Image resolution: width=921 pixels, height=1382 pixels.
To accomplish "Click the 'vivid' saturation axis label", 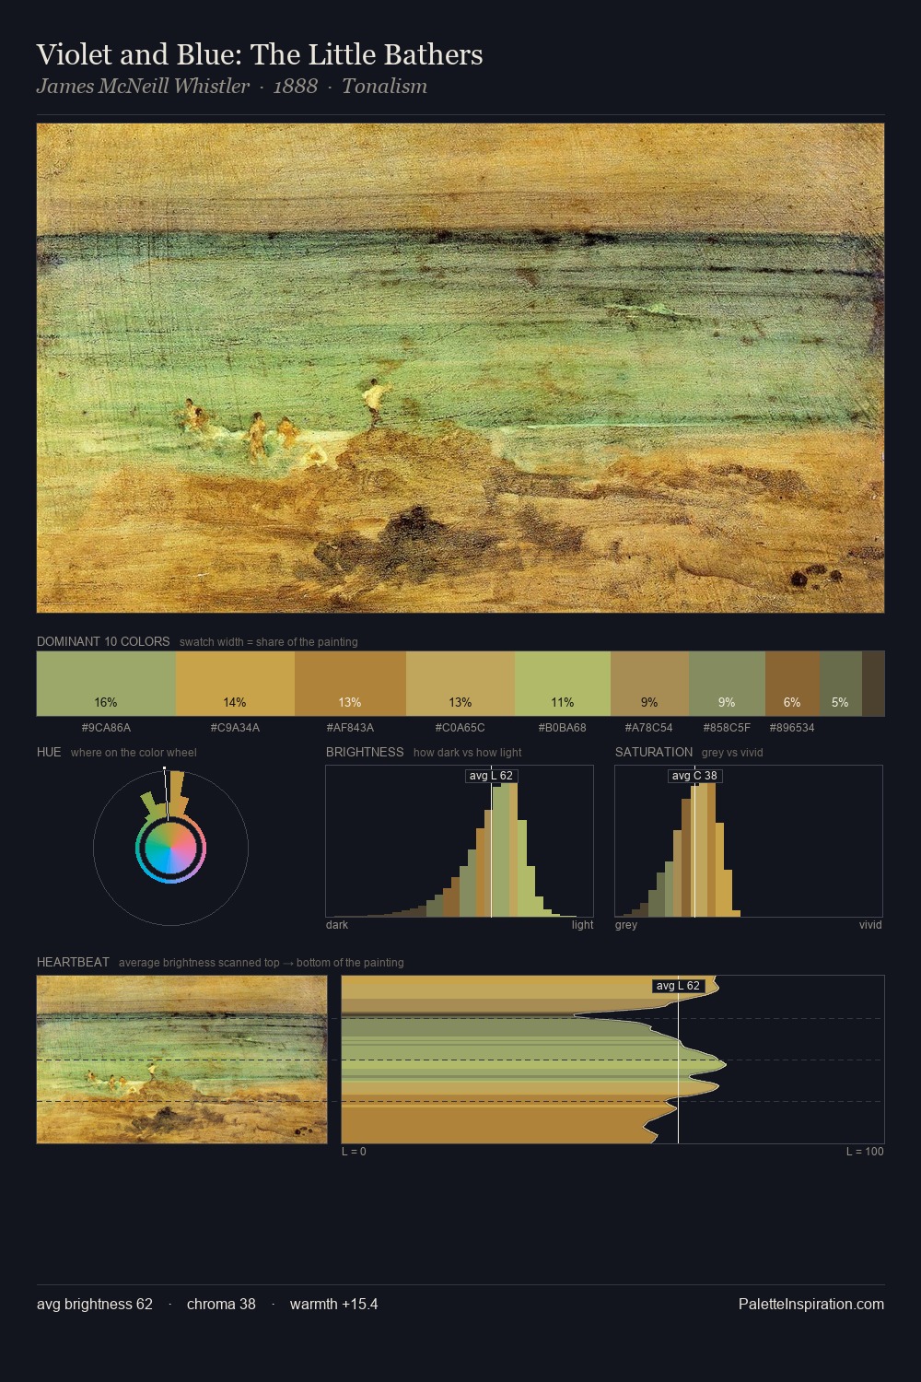I will (x=870, y=925).
